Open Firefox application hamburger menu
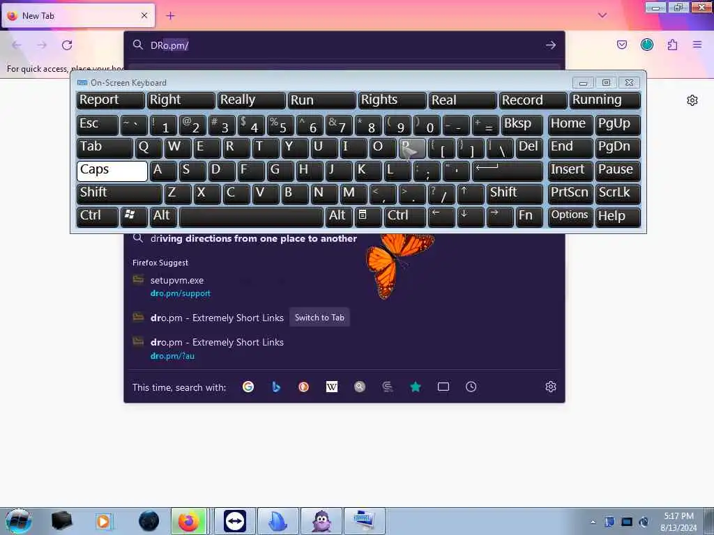 [x=697, y=45]
